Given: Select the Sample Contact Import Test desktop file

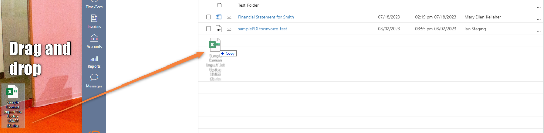Looking at the screenshot, I should point(13,106).
